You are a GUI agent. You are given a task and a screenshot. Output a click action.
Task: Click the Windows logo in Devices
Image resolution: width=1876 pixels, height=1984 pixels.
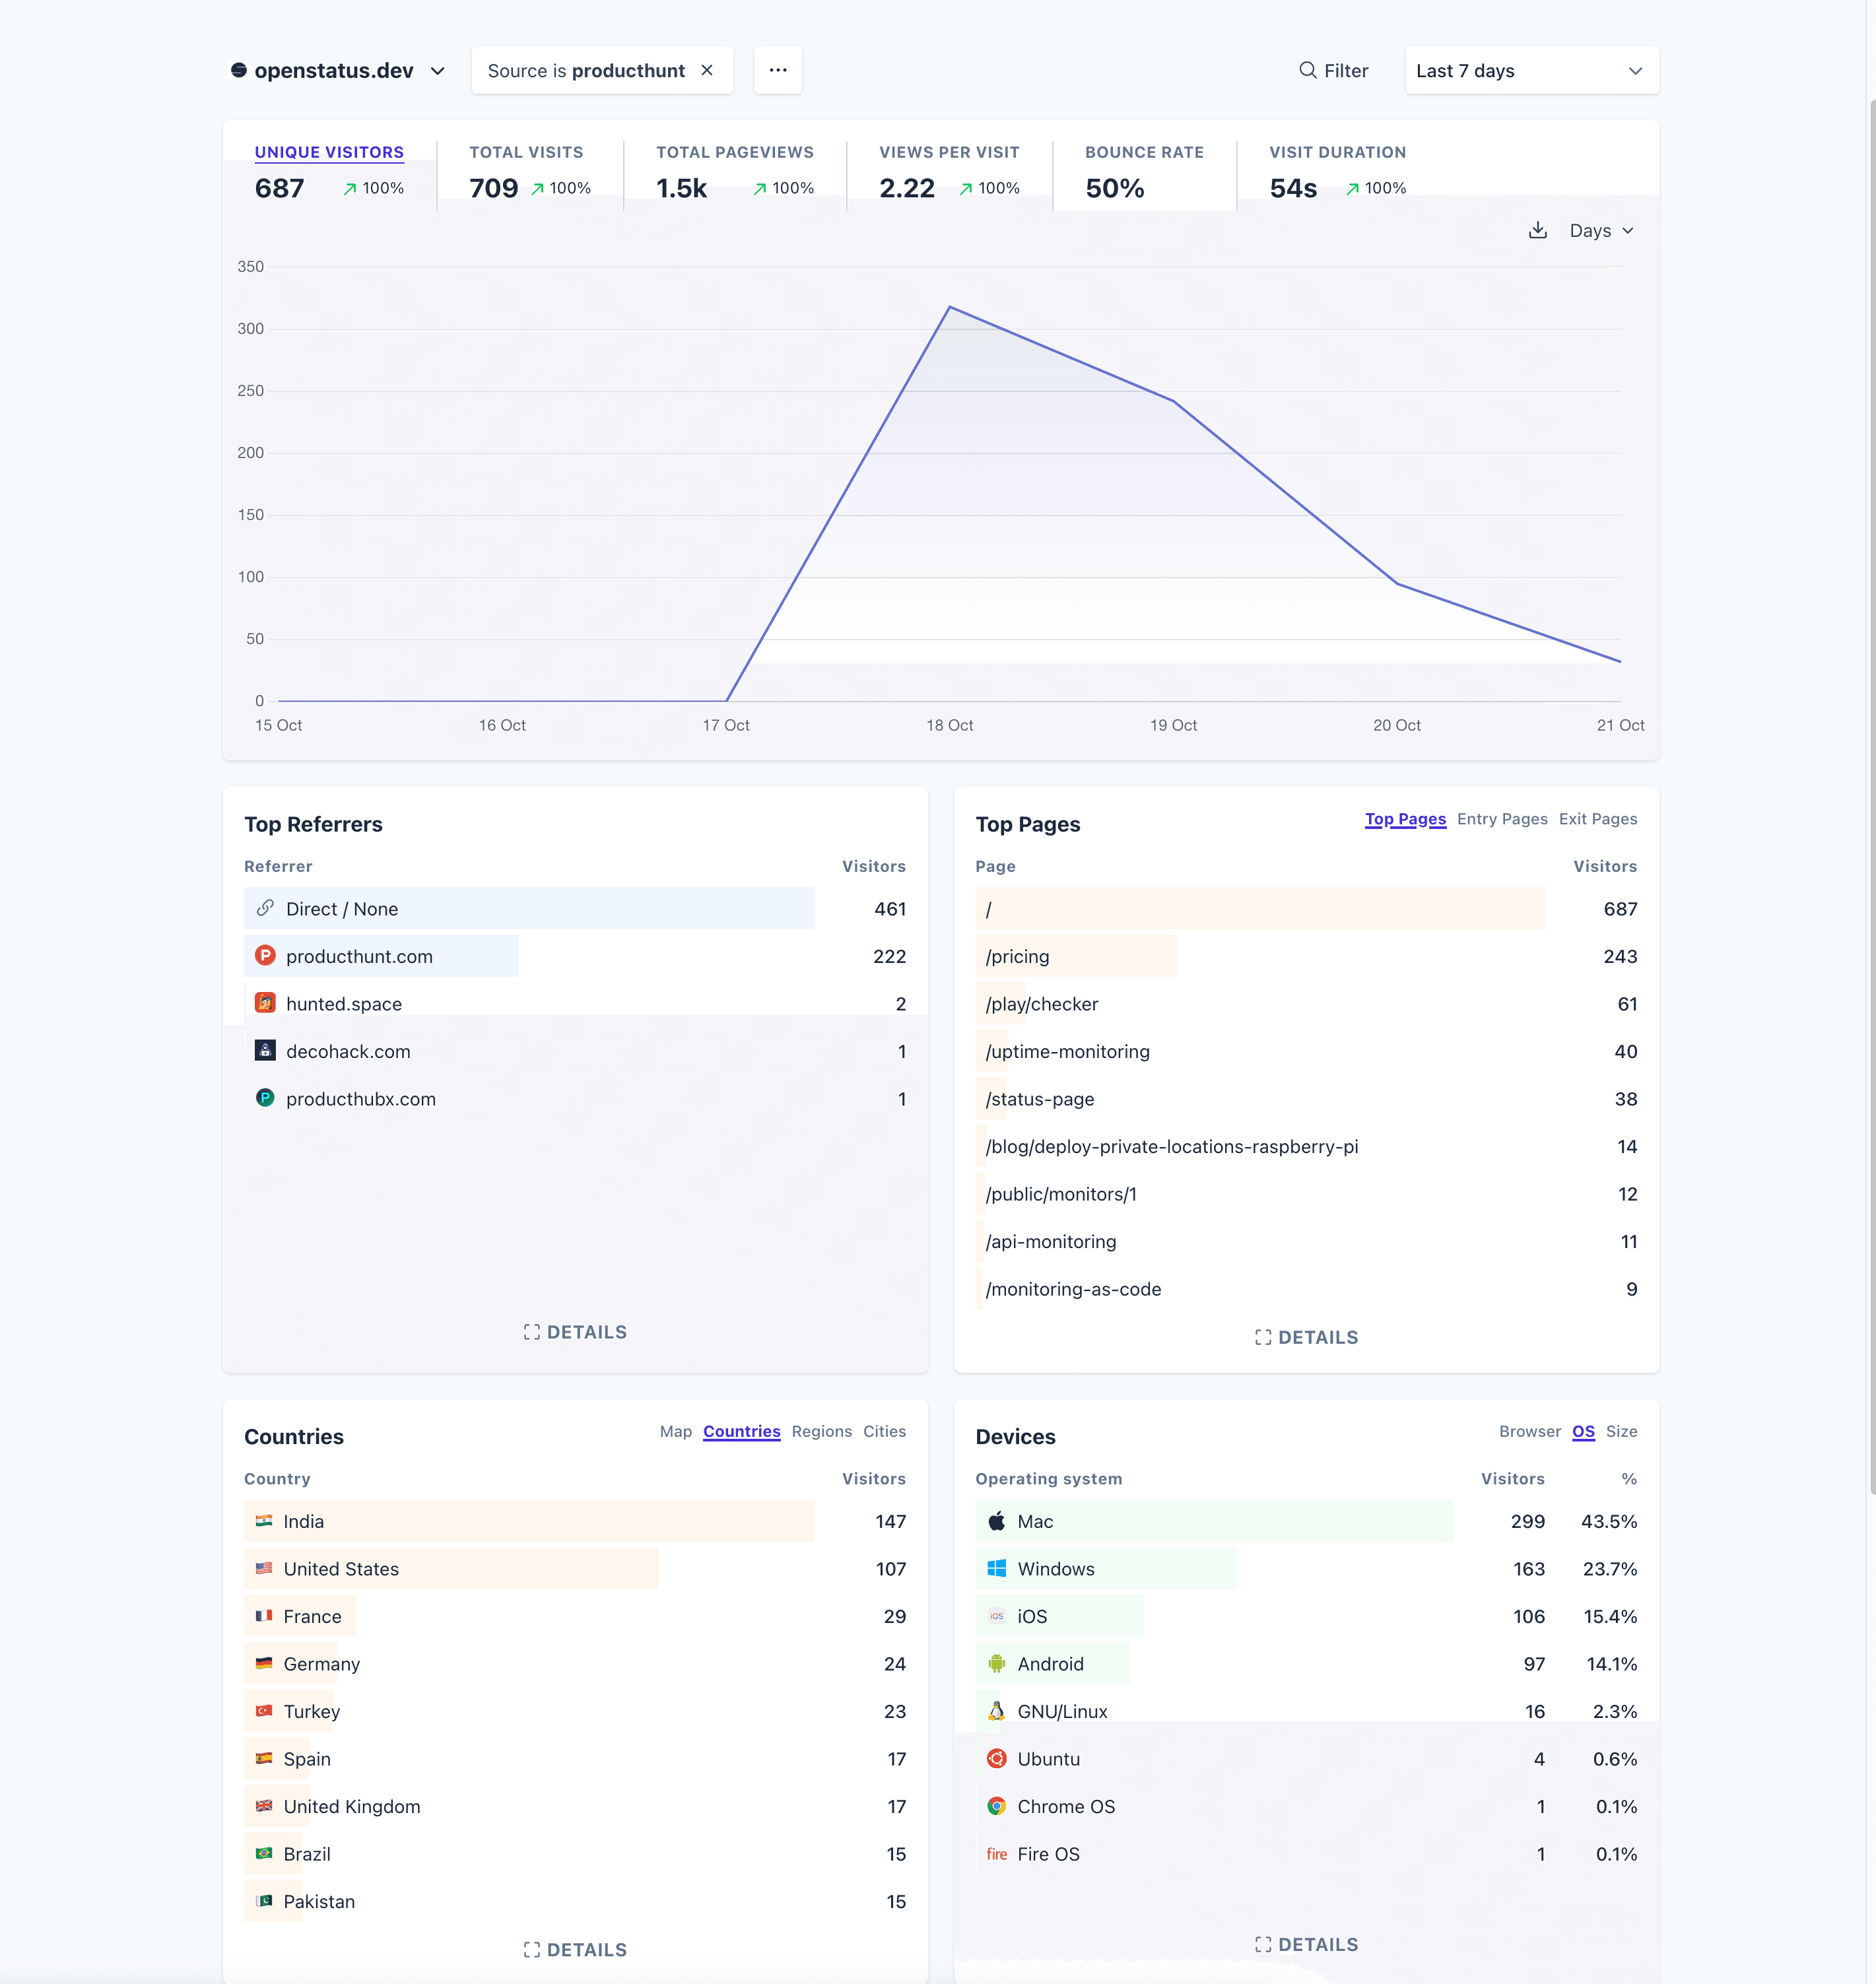(x=996, y=1568)
